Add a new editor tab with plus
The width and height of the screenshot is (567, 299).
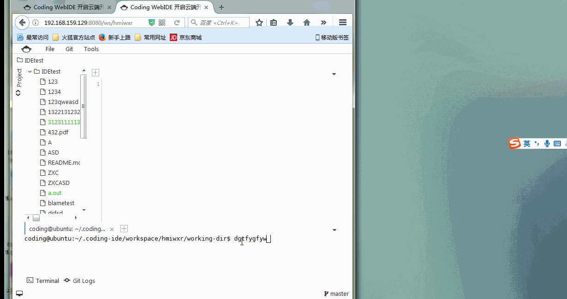95,72
